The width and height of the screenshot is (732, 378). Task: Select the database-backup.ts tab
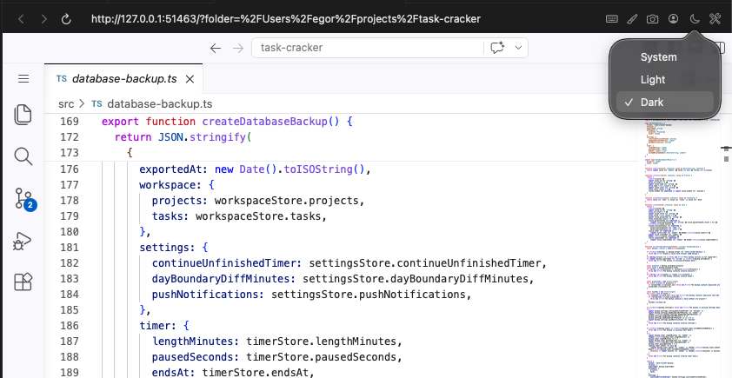[123, 79]
